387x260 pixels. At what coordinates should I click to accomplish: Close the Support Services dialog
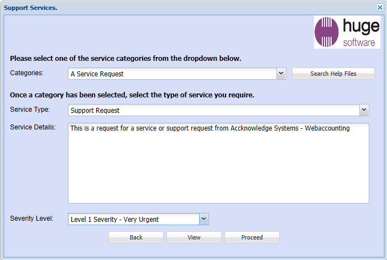click(379, 8)
